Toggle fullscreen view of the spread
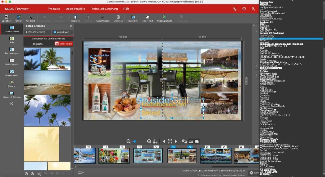 170,142
